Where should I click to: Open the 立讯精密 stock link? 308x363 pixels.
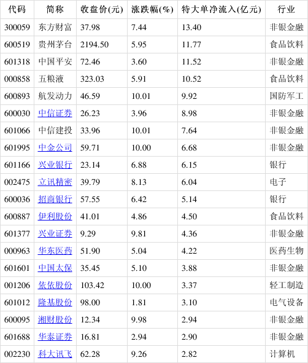[55, 182]
